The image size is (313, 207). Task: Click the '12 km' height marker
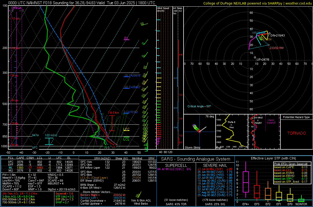coord(16,48)
